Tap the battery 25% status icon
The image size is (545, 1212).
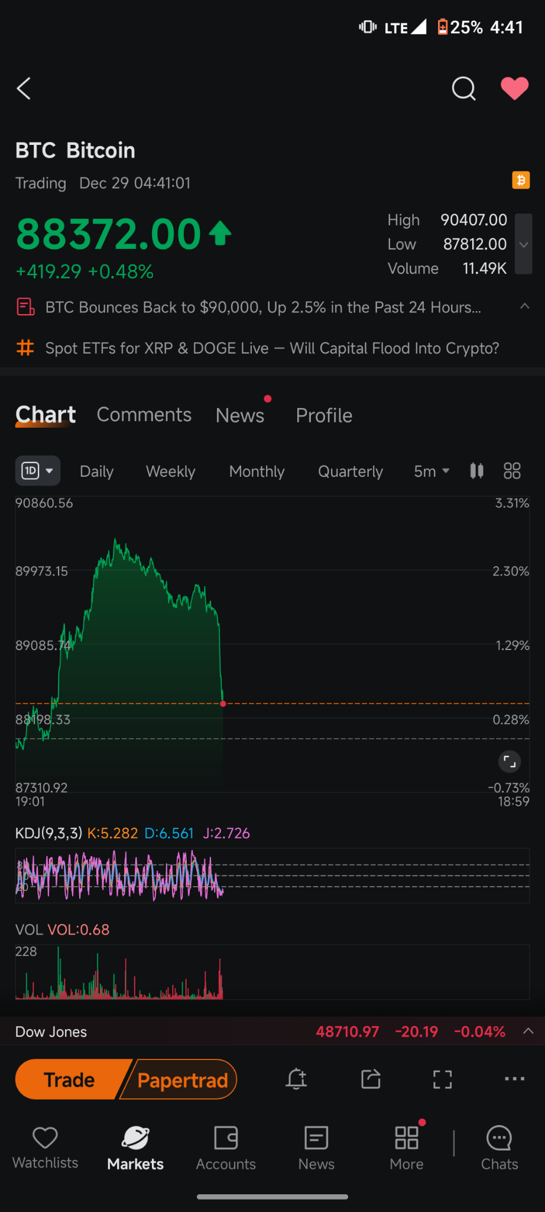click(x=460, y=27)
